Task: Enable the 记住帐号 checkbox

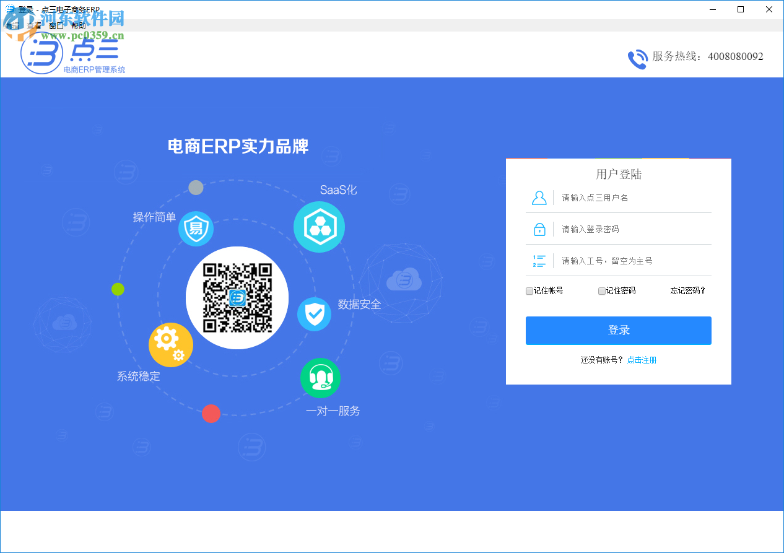Action: tap(529, 291)
